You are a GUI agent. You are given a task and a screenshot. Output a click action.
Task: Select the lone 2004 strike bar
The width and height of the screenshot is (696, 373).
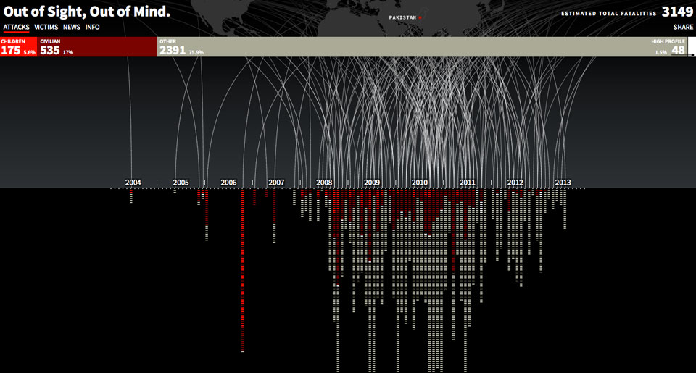pos(131,196)
